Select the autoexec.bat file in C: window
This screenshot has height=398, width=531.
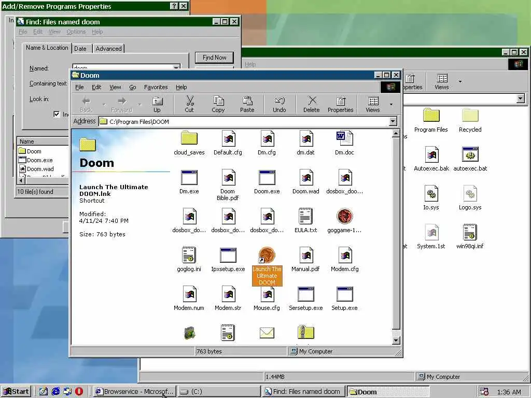(470, 159)
